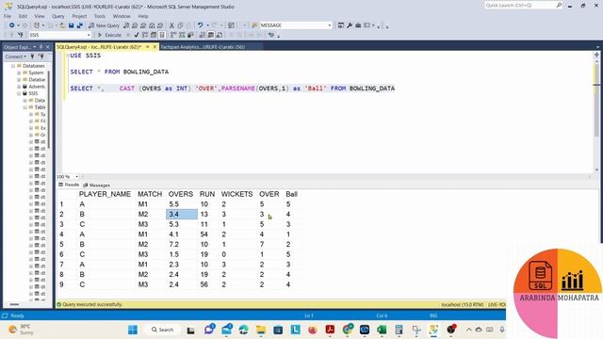Viewport: 603px width, 339px height.
Task: Click the Properties wrench icon
Action: pos(350,25)
